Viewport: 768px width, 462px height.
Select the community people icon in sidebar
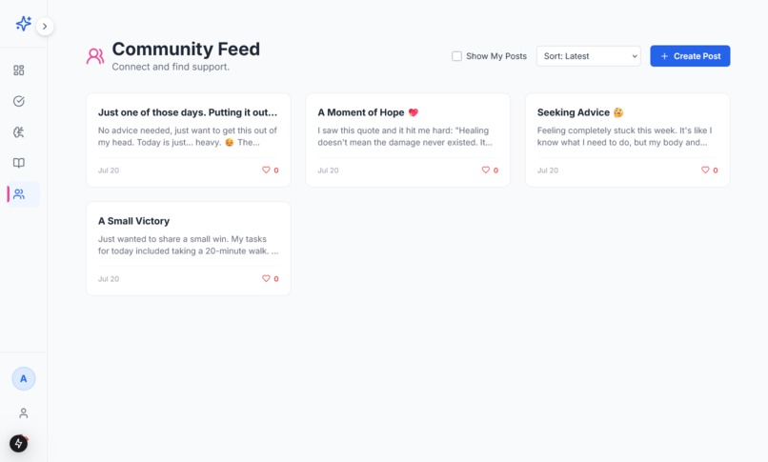(19, 194)
